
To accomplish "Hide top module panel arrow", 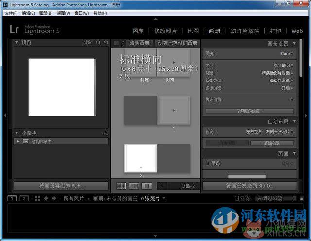I will [155, 19].
